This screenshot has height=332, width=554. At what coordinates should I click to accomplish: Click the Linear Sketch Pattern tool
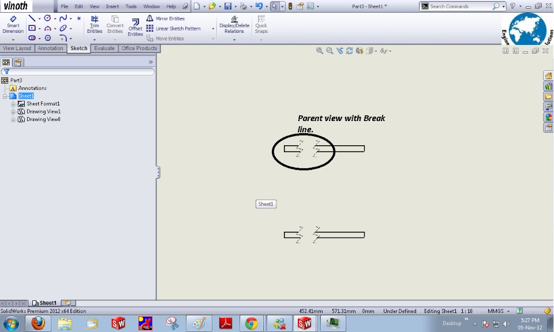(x=174, y=29)
